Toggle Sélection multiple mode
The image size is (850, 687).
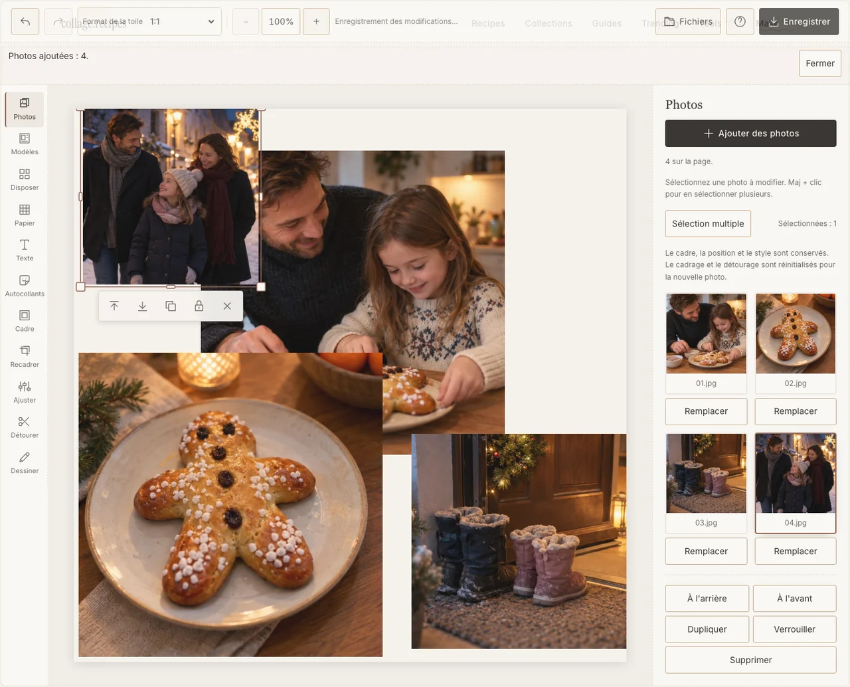[x=708, y=224]
